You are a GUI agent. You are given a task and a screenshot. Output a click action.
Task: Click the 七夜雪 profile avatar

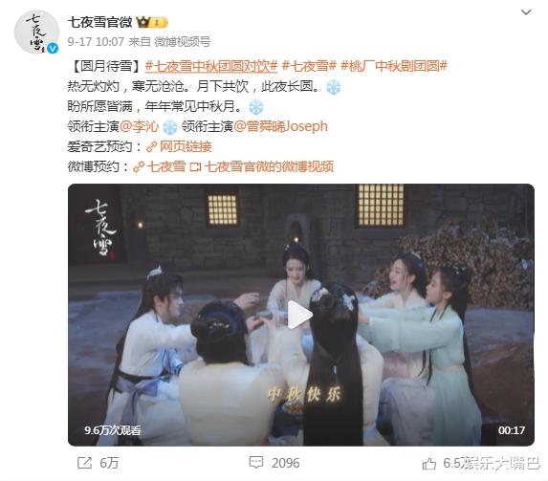tap(36, 33)
